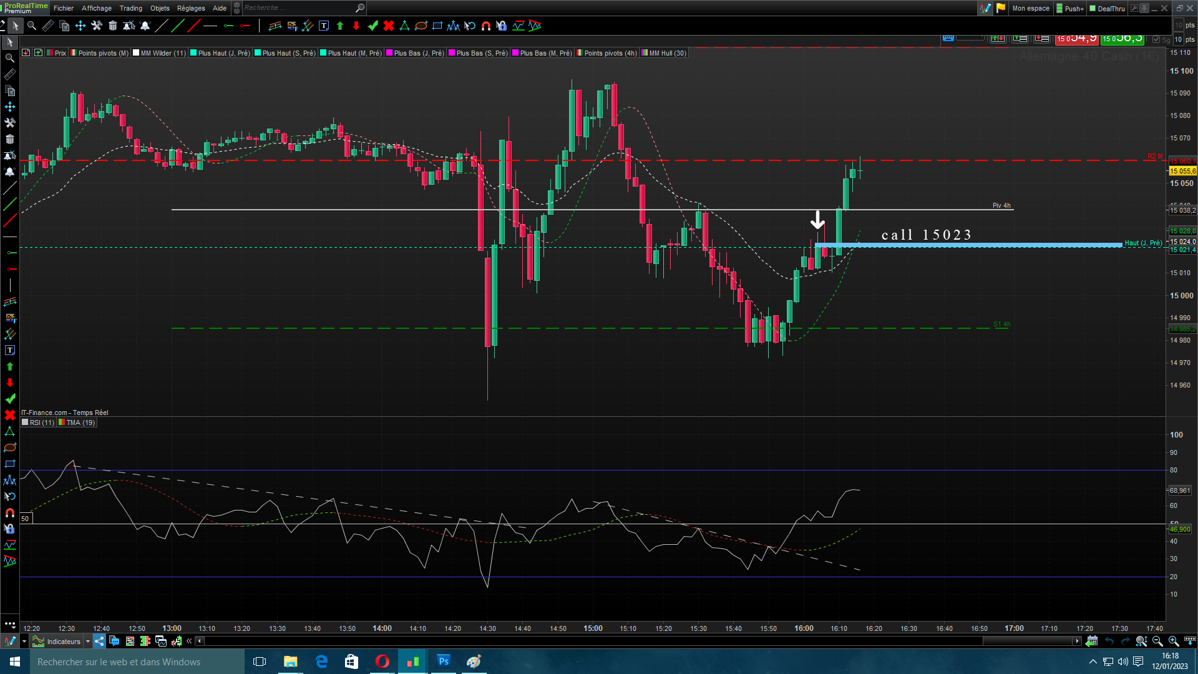Select the ellipse drawing tool
The image size is (1198, 674).
click(x=421, y=26)
